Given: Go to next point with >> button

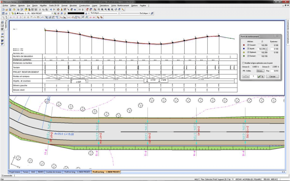Looking at the screenshot, I should [x=248, y=76].
